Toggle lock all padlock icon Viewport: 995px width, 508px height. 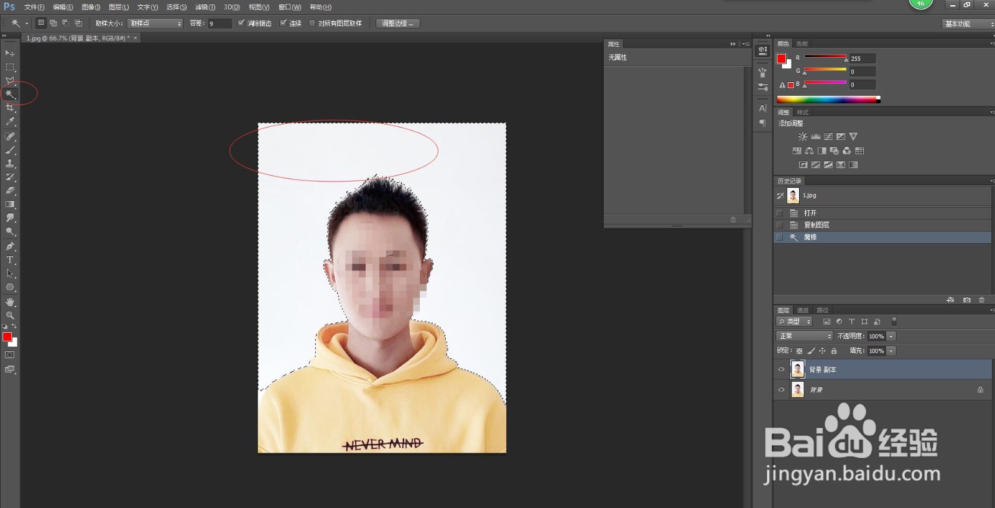tap(834, 351)
